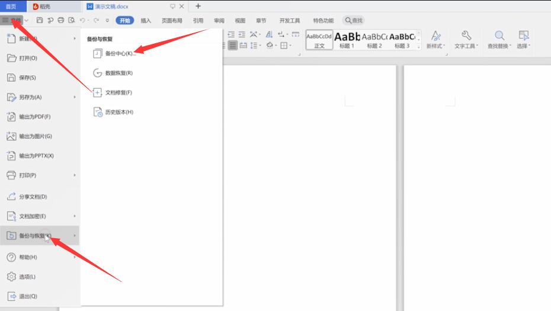The image size is (551, 311).
Task: Expand 打印(P) submenu arrow
Action: 75,175
